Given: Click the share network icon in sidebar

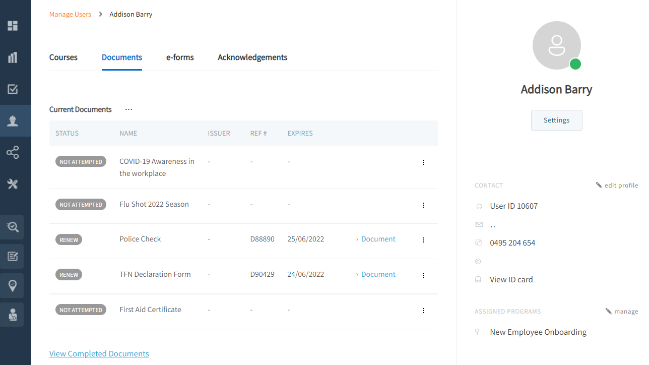Looking at the screenshot, I should coord(13,152).
